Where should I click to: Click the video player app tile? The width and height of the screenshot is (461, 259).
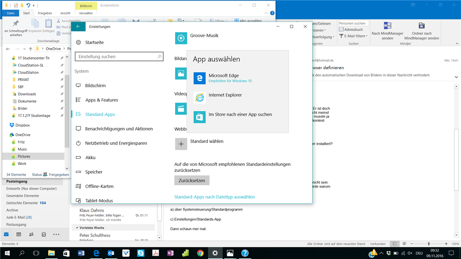pos(181,109)
